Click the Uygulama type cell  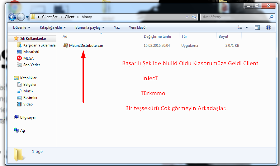190,46
